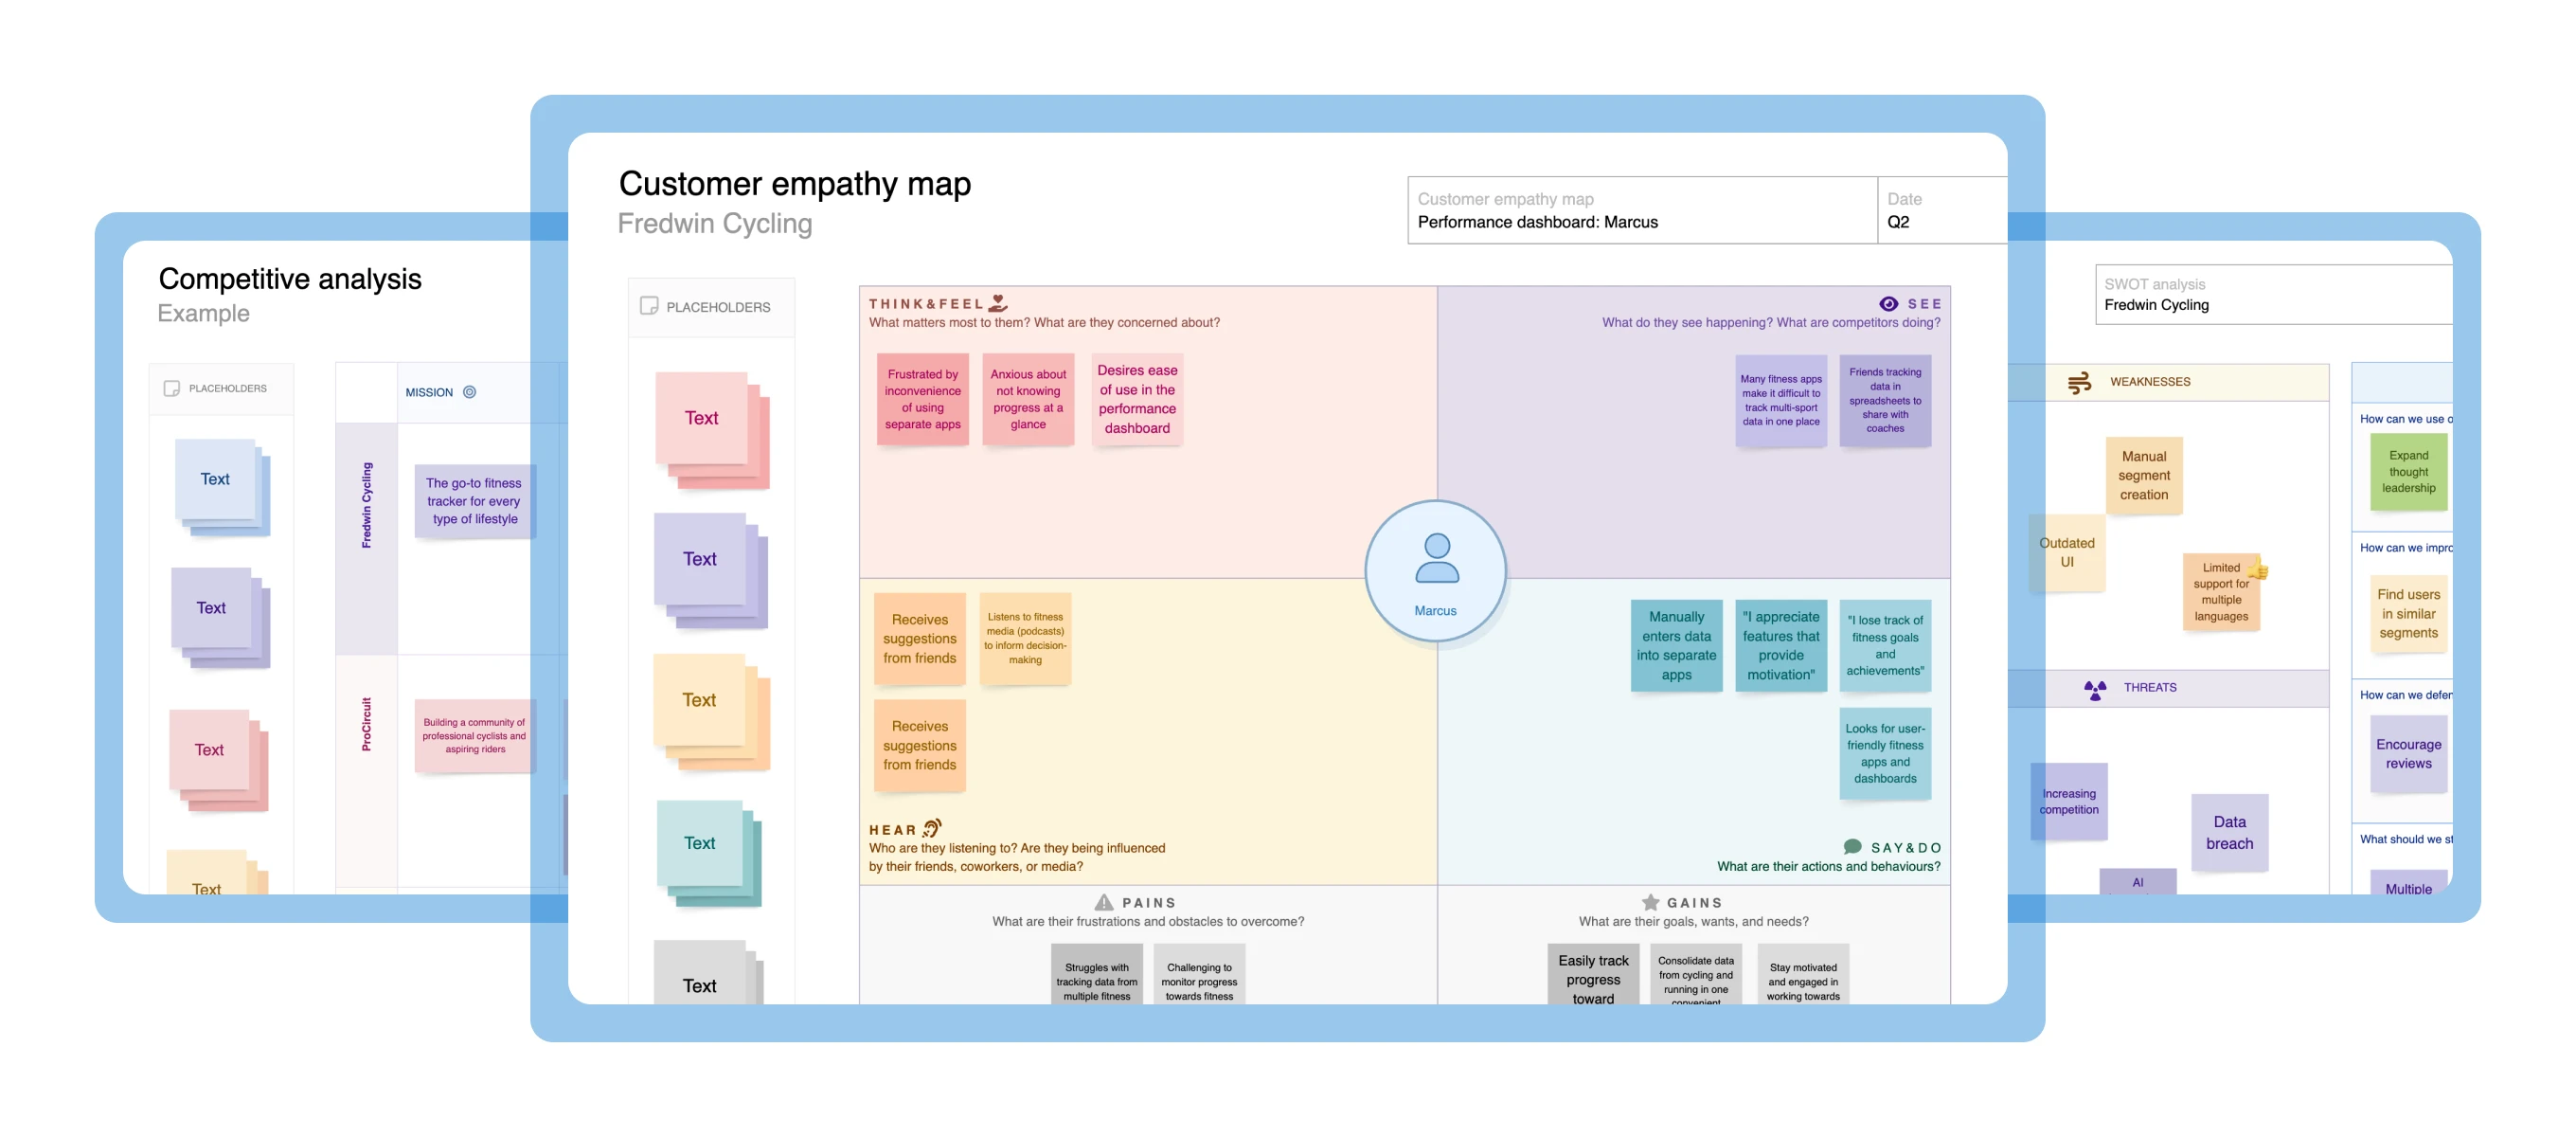Screen dimensions: 2576x1137
Task: Select the teal Text placeholder sticky note
Action: (700, 842)
